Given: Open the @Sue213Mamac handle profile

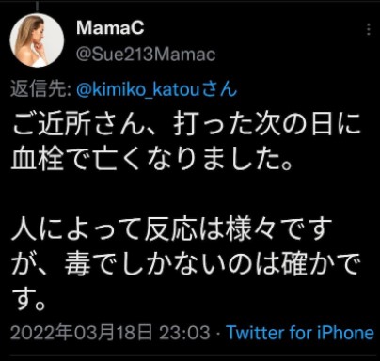Looking at the screenshot, I should point(146,55).
